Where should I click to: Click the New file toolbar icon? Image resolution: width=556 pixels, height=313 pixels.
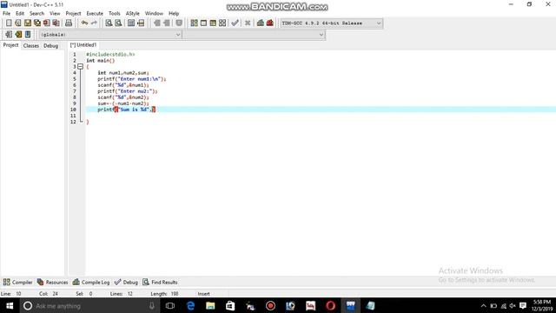9,23
